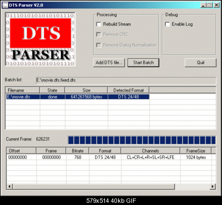Click the 'done' state cell

coord(52,97)
